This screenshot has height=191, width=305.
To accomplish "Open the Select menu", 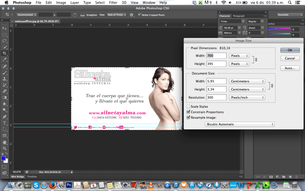I will tap(100, 2).
